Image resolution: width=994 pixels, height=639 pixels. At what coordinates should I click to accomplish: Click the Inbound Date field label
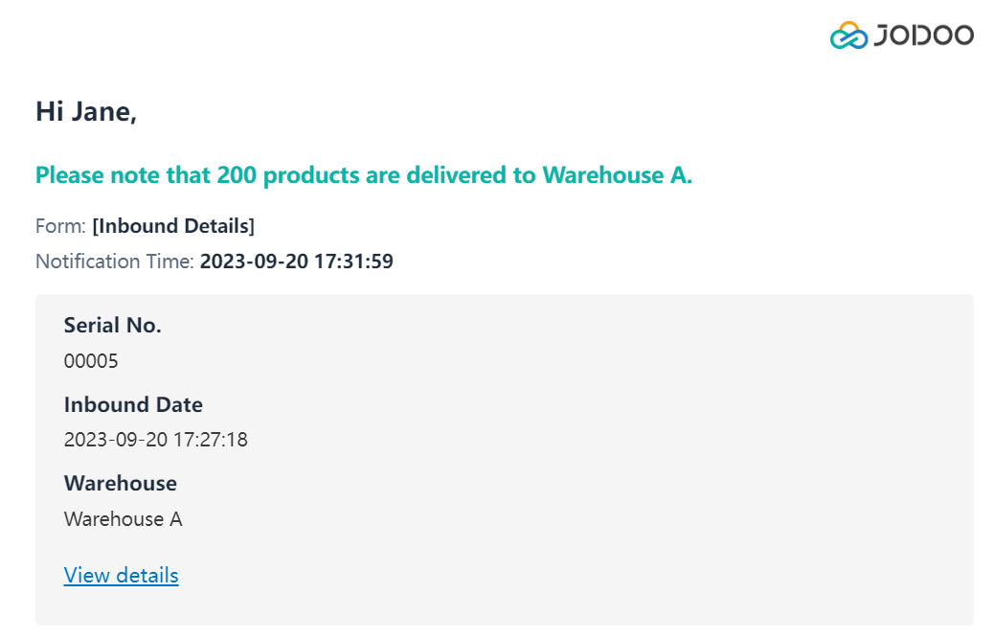point(133,404)
